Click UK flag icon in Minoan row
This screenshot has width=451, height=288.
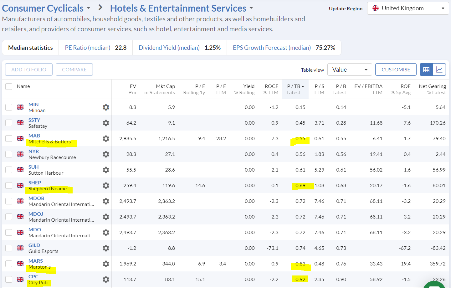[x=20, y=107]
